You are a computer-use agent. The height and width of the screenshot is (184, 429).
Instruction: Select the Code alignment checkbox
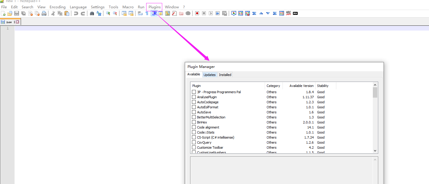click(194, 127)
